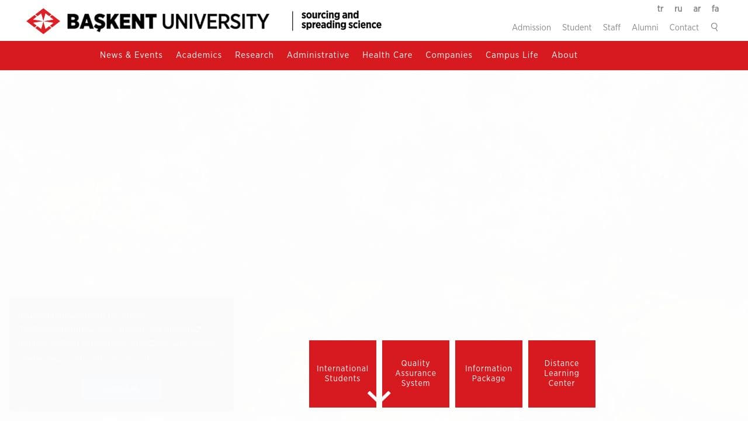Select the 'Administrative' menu item
Image resolution: width=748 pixels, height=421 pixels.
[x=318, y=55]
